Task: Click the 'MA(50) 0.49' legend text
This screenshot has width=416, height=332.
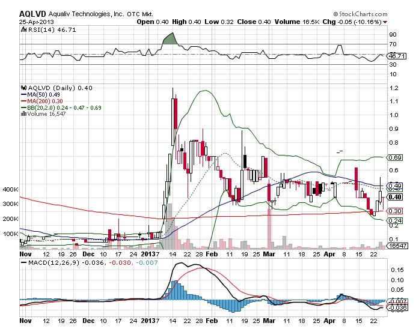Action: [43, 95]
